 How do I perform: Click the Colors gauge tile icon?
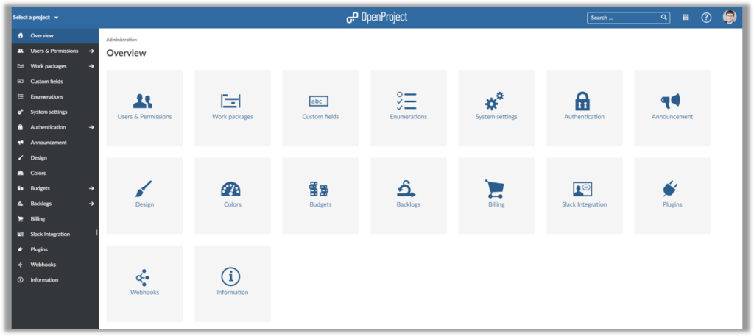click(232, 189)
